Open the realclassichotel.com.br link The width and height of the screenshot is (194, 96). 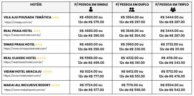(x=23, y=62)
